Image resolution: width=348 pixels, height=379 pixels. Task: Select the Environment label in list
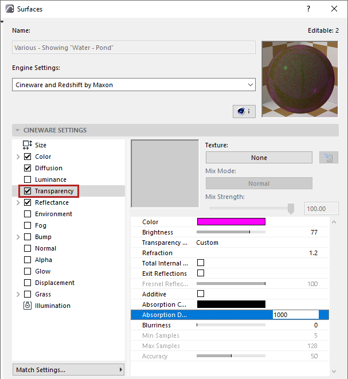(x=53, y=214)
